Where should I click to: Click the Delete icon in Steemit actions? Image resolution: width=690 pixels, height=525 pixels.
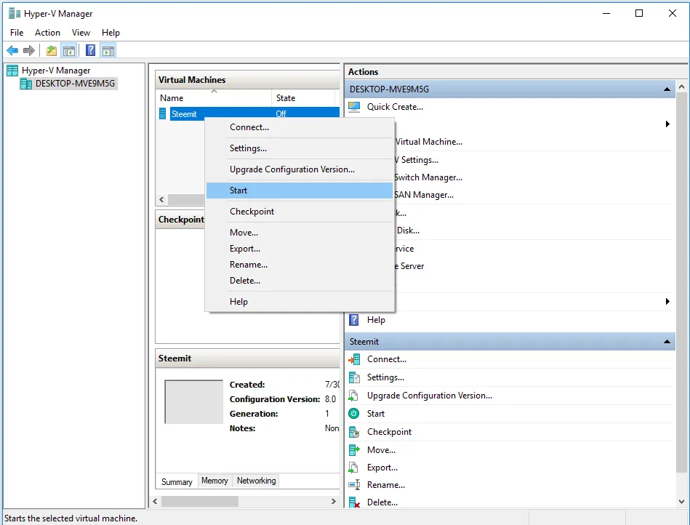click(354, 502)
